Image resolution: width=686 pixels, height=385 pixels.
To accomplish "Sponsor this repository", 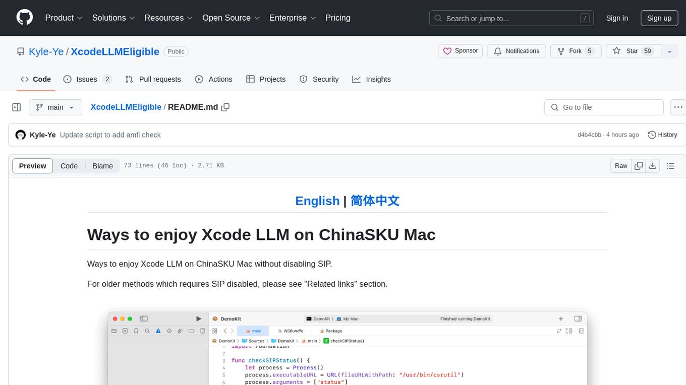I will pyautogui.click(x=461, y=51).
